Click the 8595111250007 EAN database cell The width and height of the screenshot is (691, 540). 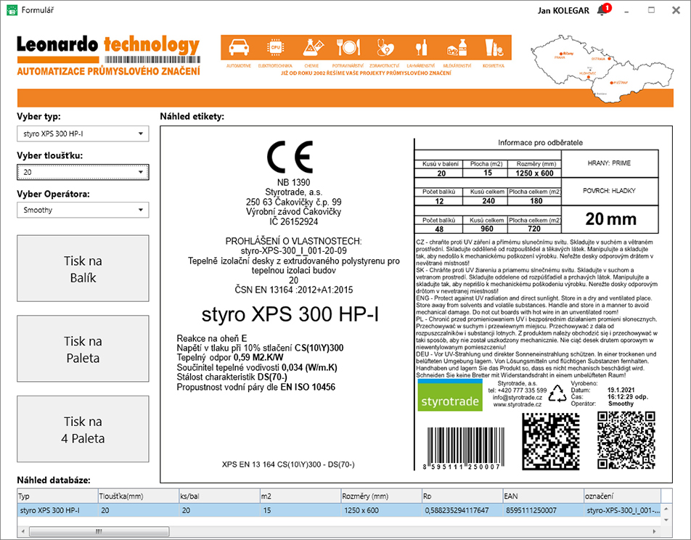pos(543,510)
